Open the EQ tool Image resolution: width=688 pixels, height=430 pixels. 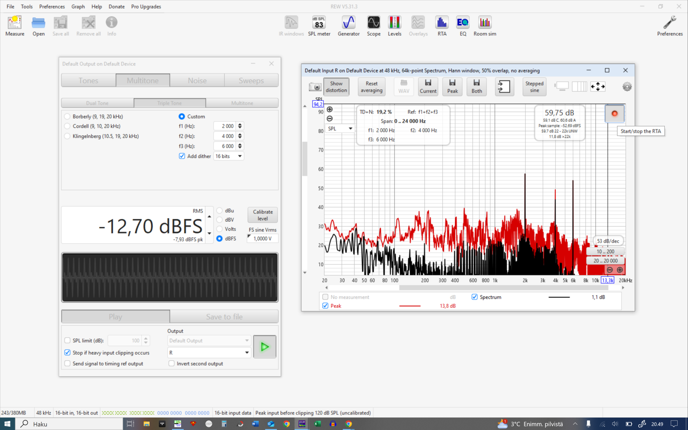[463, 26]
